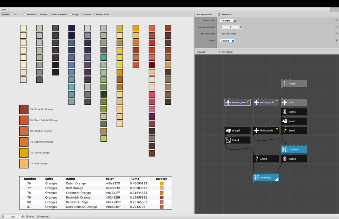Toggle the Origin checkbox
This screenshot has width=339, height=219.
[70, 15]
